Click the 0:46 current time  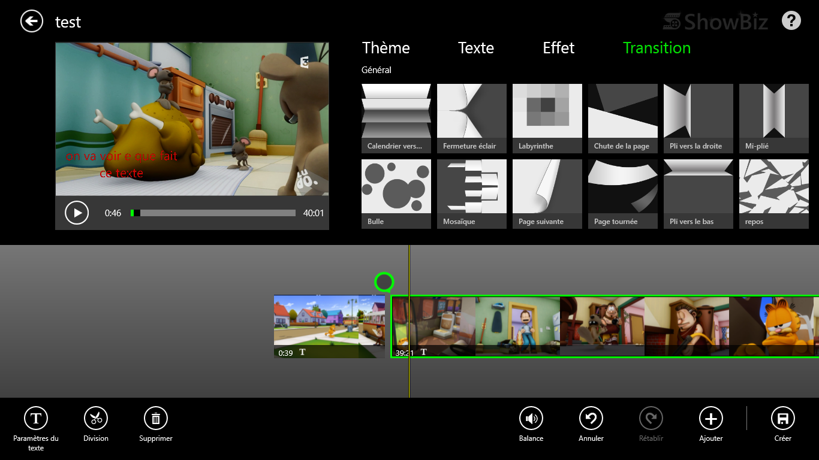113,213
